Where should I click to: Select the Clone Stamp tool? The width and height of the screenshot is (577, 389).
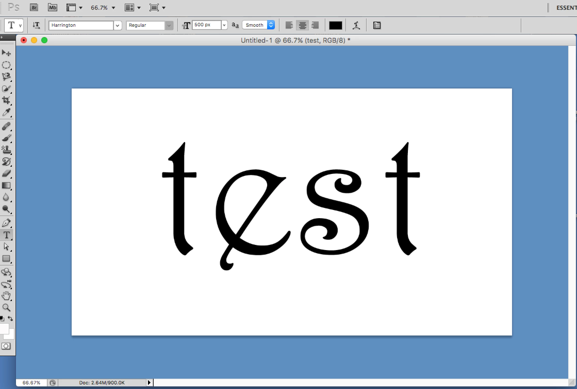click(x=6, y=150)
